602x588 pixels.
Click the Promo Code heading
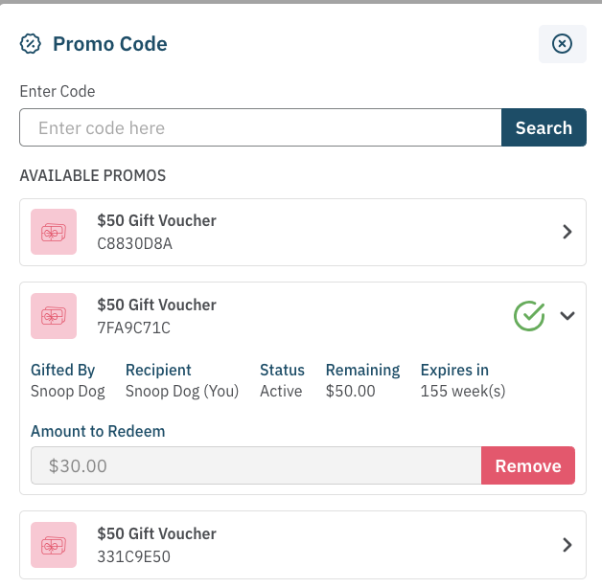pos(110,44)
